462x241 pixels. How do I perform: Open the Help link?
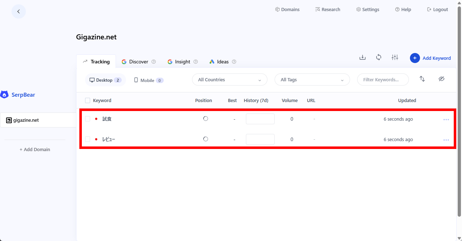click(x=403, y=10)
